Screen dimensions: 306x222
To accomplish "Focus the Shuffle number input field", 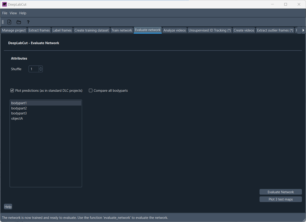I will [34, 69].
